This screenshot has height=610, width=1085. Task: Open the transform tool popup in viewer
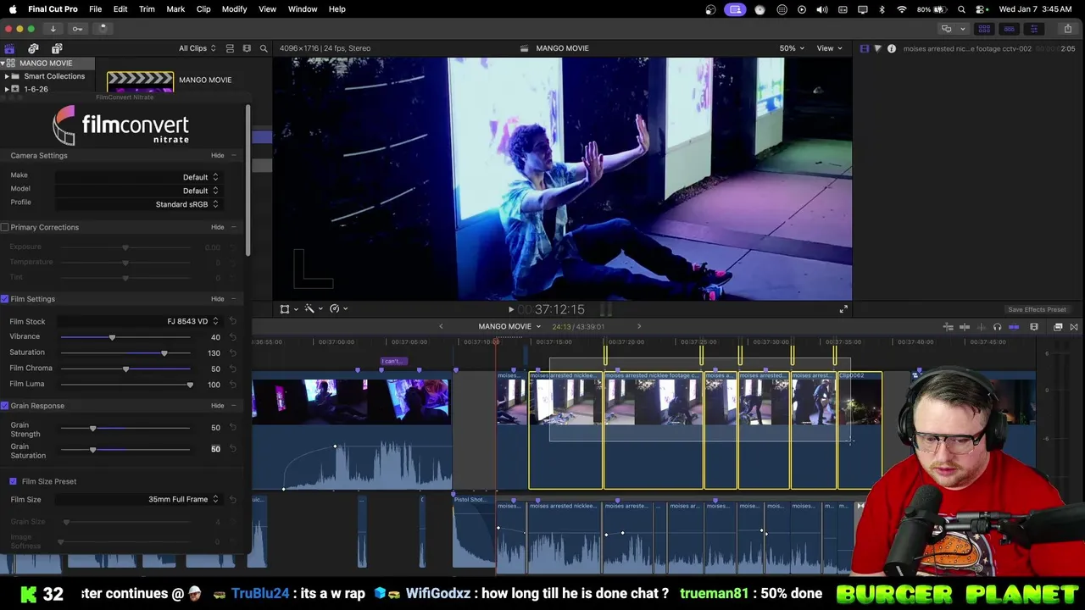(289, 308)
